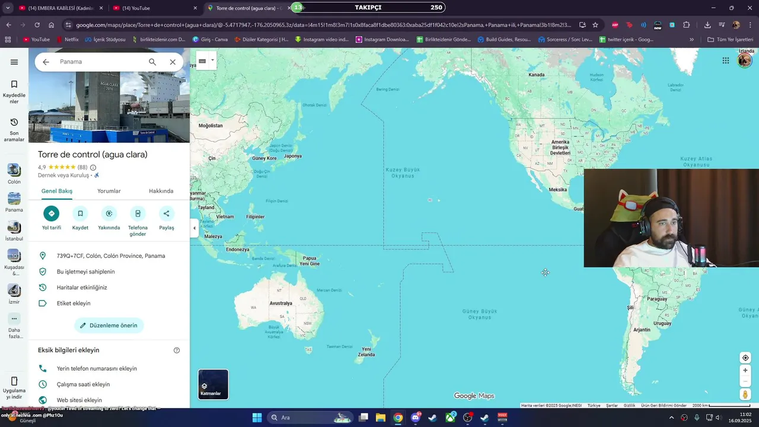Screen dimensions: 759x427
Task: Click the Kaydet bookmark button
Action: [80, 218]
